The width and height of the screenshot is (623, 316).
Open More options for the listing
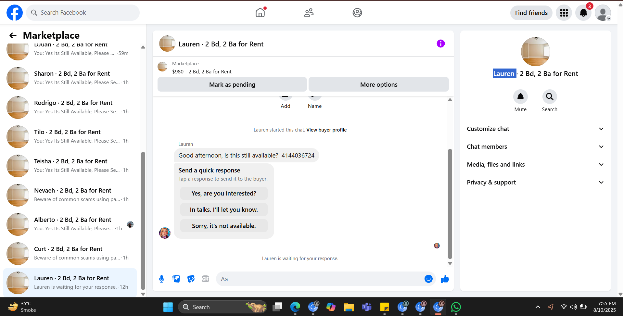click(x=379, y=84)
